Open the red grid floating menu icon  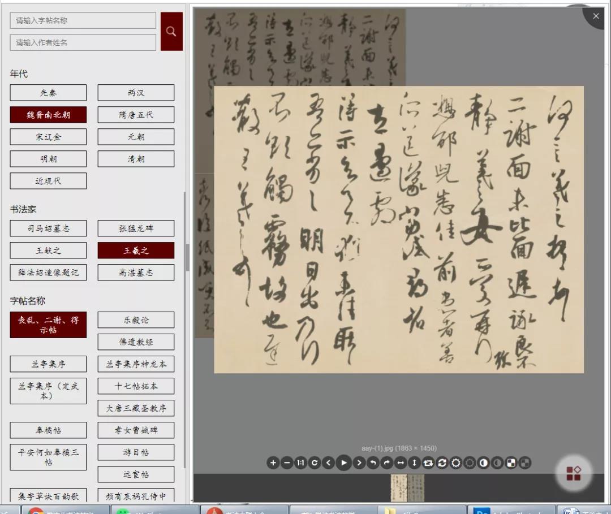[x=574, y=473]
